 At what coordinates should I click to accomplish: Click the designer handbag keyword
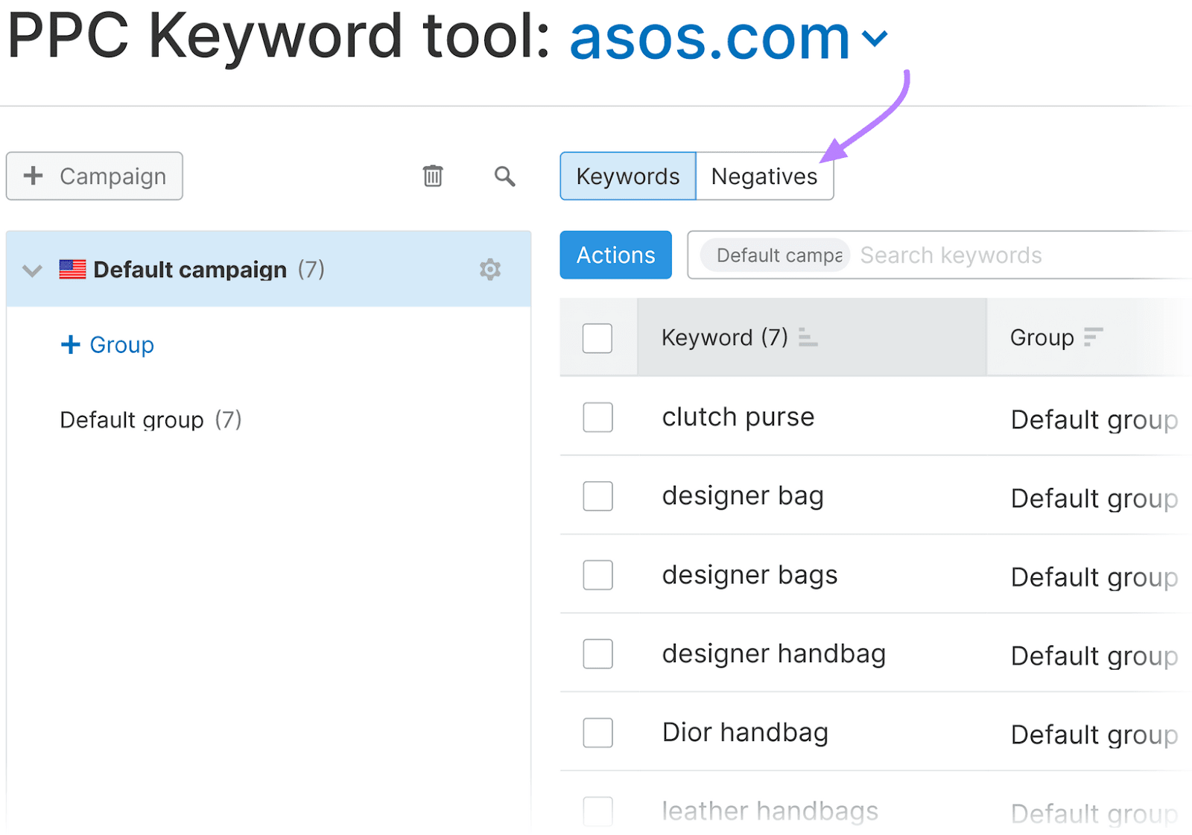(x=774, y=654)
